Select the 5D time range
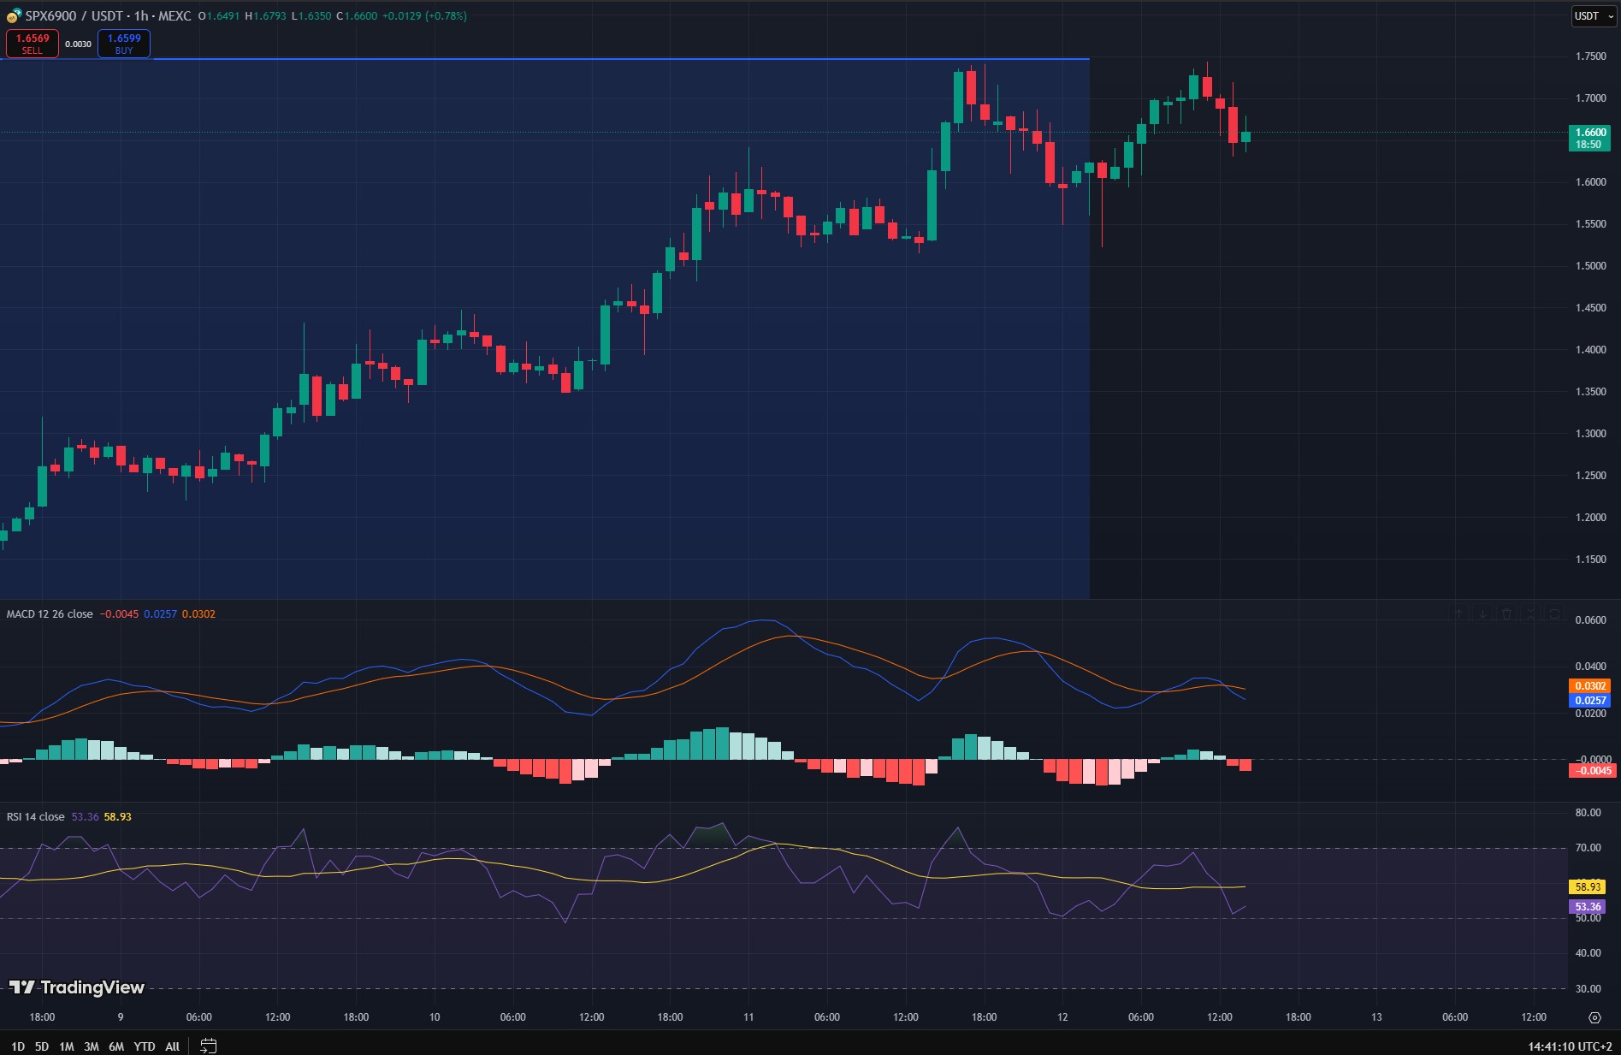The image size is (1621, 1055). pos(42,1046)
